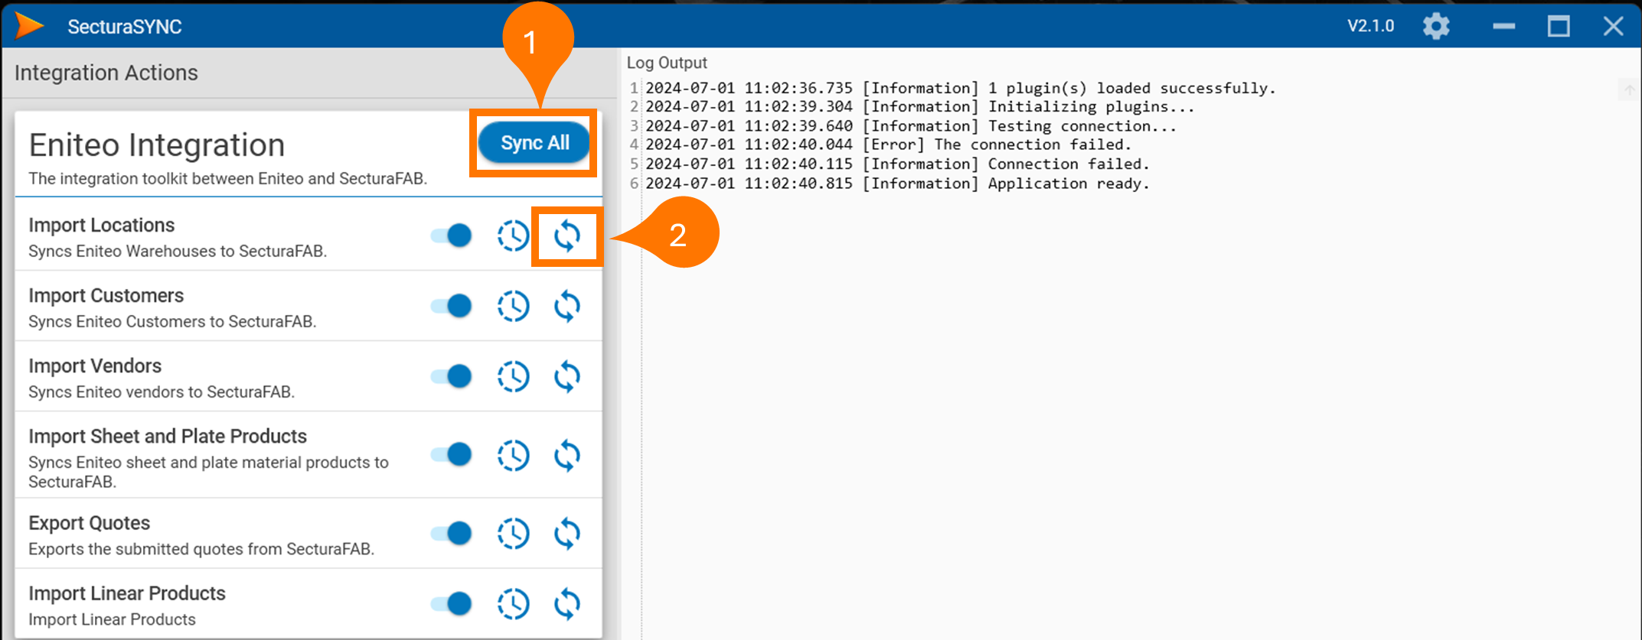Run sync for Import Vendors
The image size is (1642, 640).
tap(566, 376)
